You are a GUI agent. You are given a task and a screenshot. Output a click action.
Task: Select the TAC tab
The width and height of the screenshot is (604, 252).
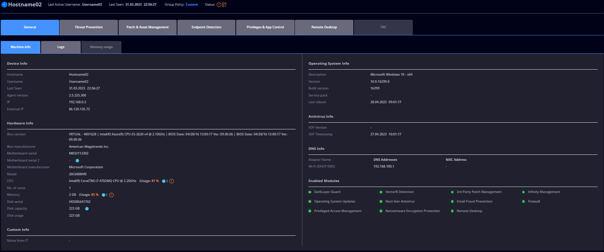[x=383, y=27]
